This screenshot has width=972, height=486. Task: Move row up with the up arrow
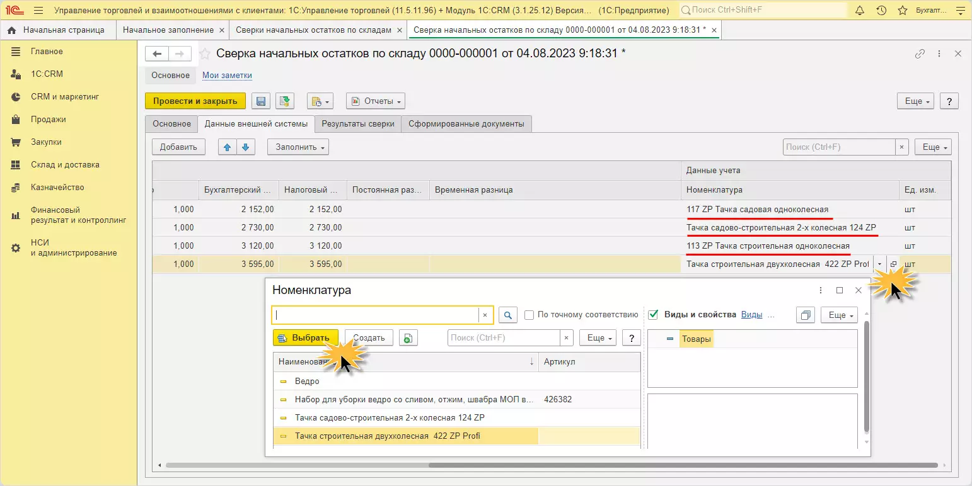[x=227, y=147]
